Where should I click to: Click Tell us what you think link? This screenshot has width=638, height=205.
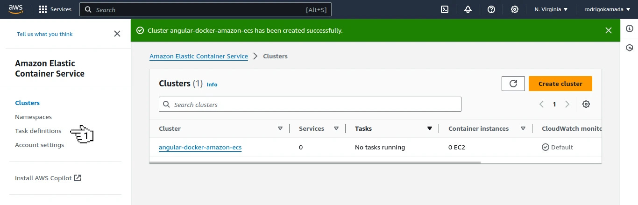[x=45, y=34]
